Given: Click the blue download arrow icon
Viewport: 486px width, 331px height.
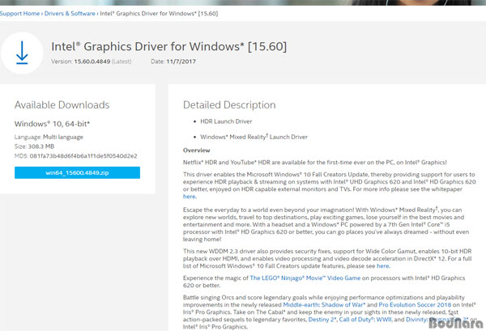Looking at the screenshot, I should click(22, 53).
